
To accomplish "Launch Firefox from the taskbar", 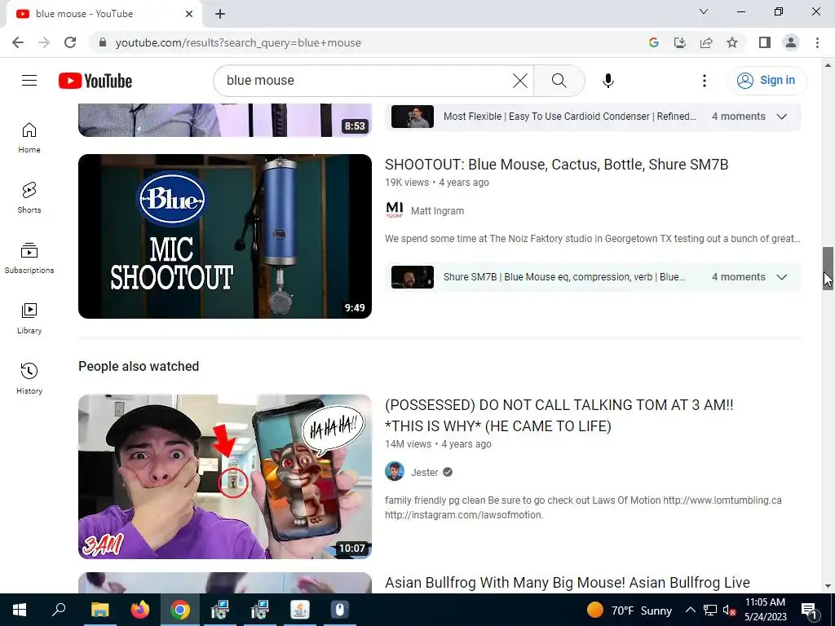I will (x=140, y=610).
